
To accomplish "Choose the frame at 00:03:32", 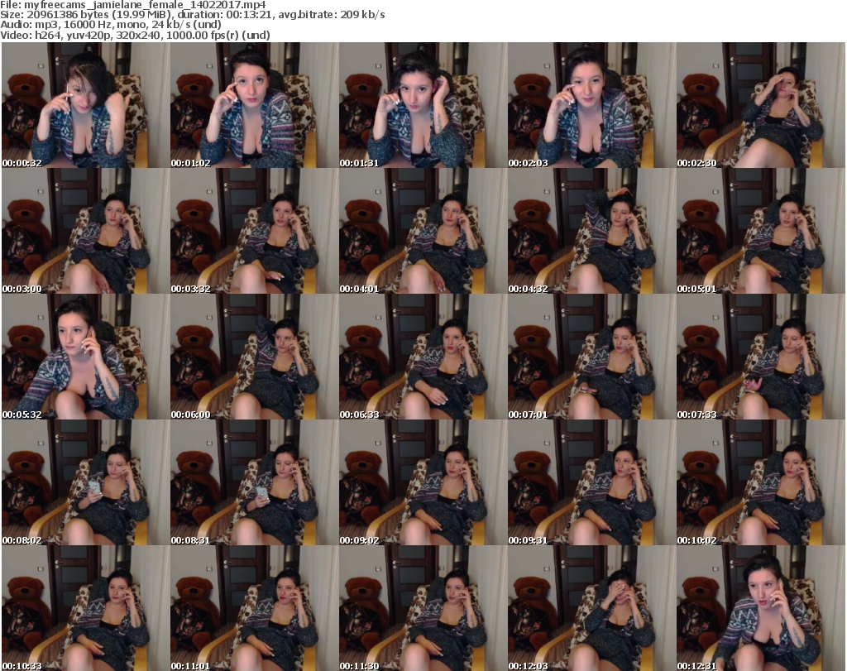I will [x=255, y=231].
